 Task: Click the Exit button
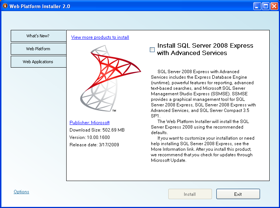[238, 194]
